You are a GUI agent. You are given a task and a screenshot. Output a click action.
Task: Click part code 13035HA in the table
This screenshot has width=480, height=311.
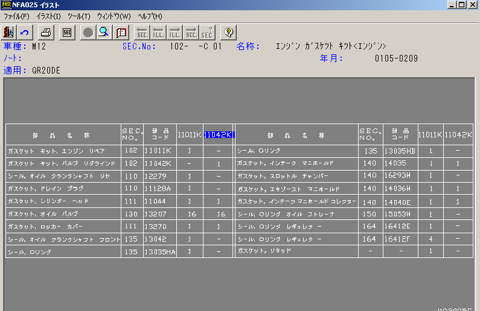[160, 252]
